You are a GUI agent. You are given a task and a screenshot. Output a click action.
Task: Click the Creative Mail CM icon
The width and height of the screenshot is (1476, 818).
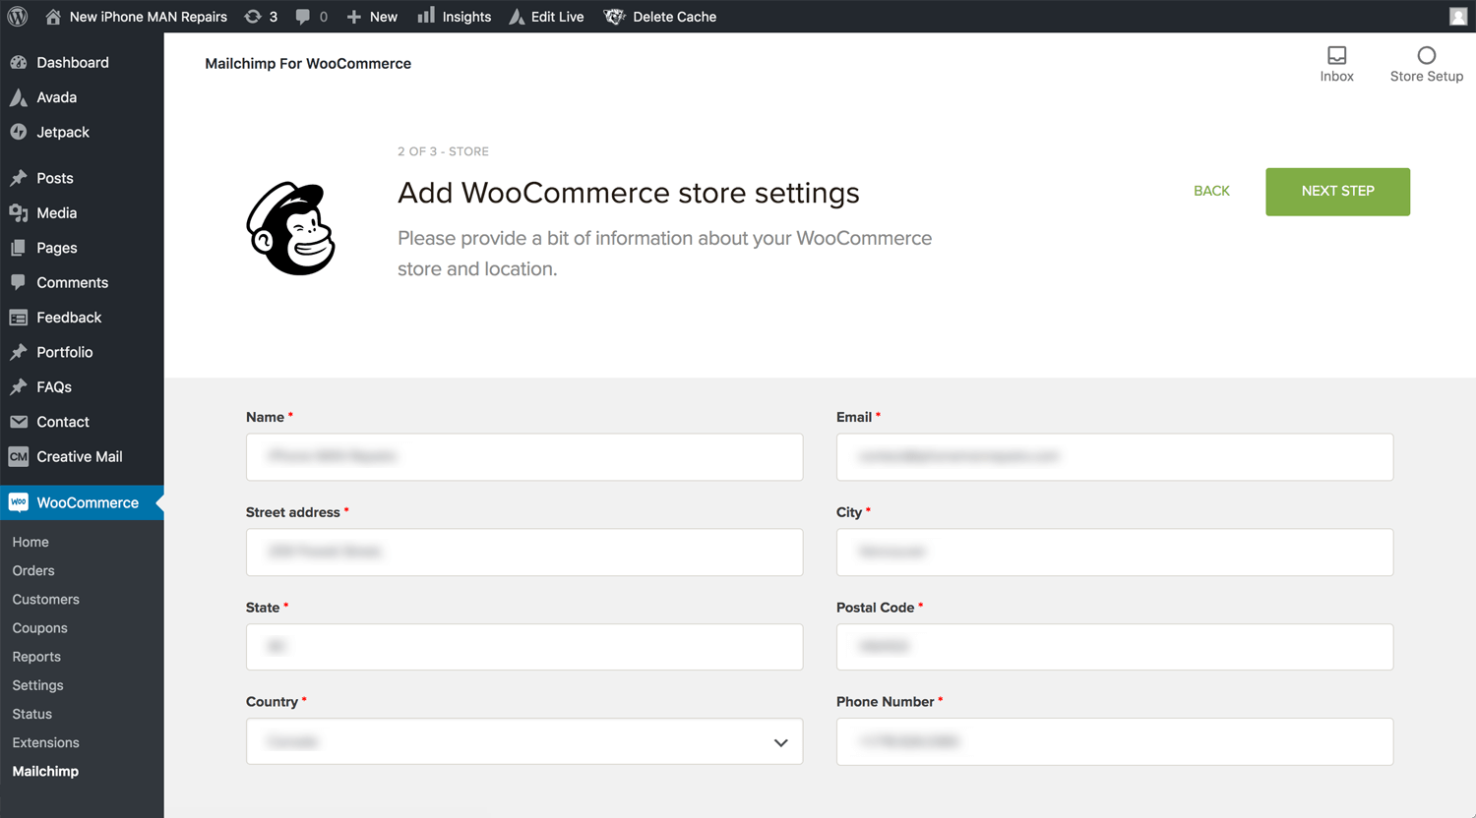tap(19, 456)
